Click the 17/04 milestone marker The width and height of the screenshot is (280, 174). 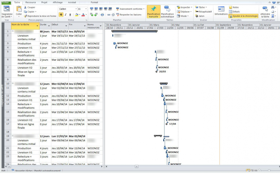coord(167,124)
